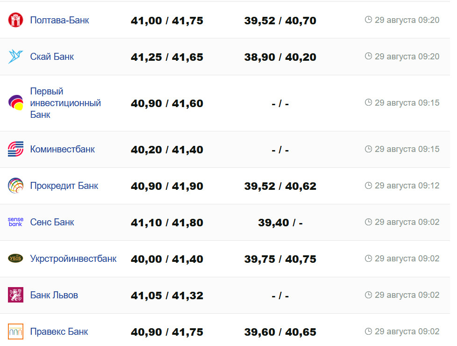457x346 pixels.
Task: Open the Скай Банк link
Action: [52, 57]
